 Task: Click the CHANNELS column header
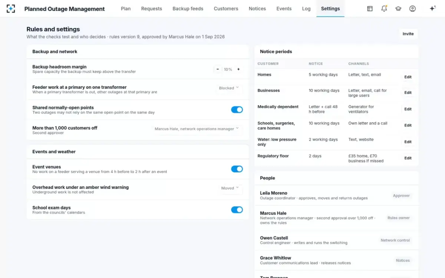tap(359, 64)
